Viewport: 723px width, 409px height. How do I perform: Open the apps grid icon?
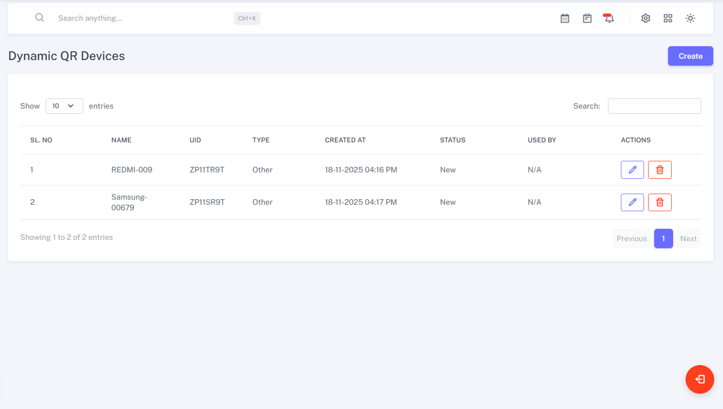pyautogui.click(x=668, y=18)
